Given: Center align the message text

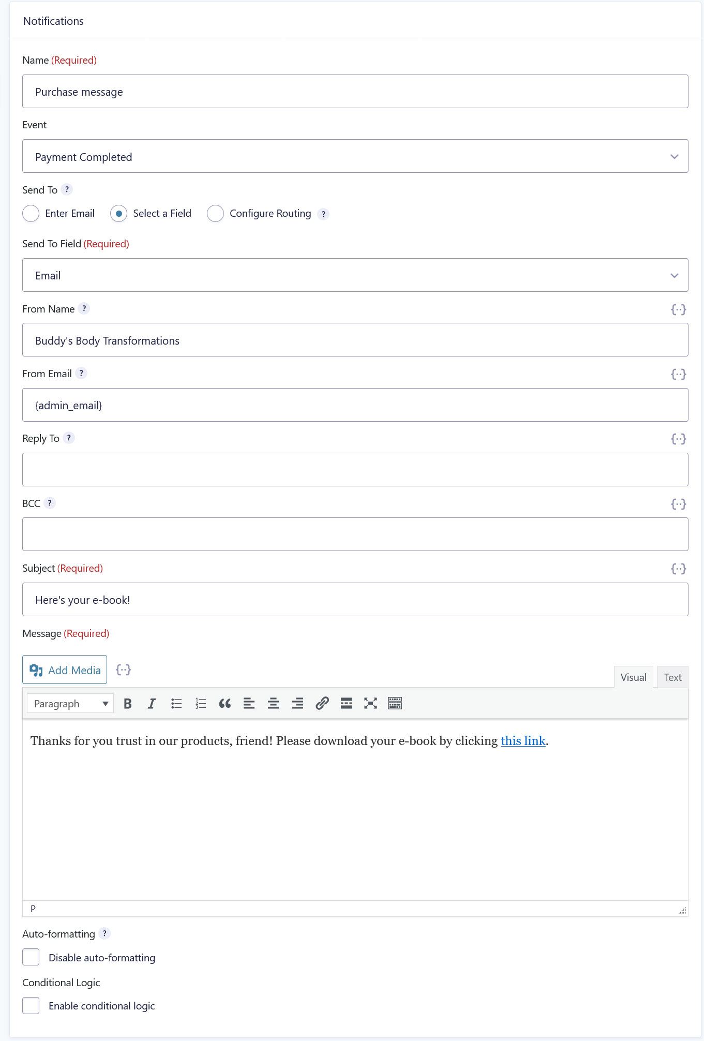Looking at the screenshot, I should [x=273, y=703].
